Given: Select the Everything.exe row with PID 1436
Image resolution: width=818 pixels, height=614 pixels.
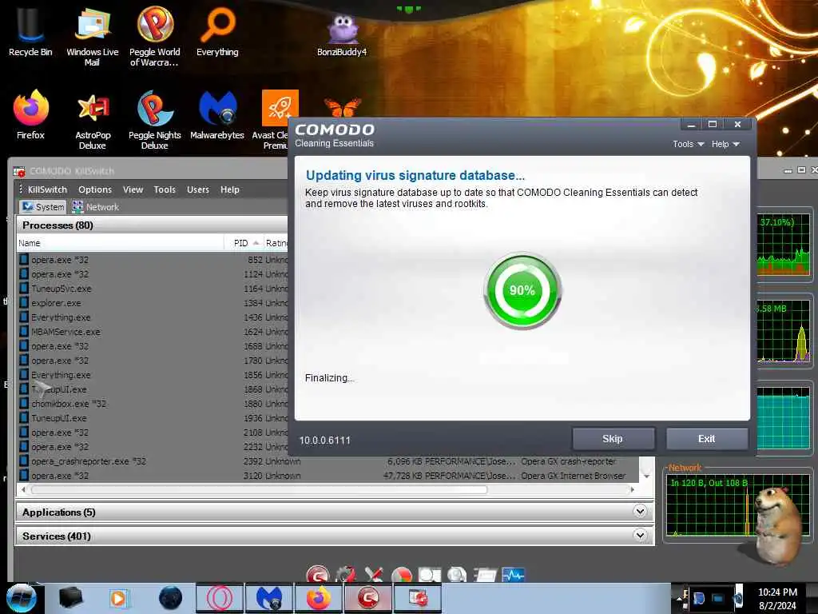Looking at the screenshot, I should point(153,317).
